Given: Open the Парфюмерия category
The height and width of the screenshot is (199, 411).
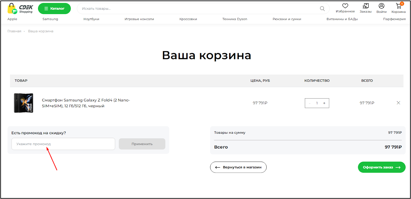Looking at the screenshot, I should point(394,19).
